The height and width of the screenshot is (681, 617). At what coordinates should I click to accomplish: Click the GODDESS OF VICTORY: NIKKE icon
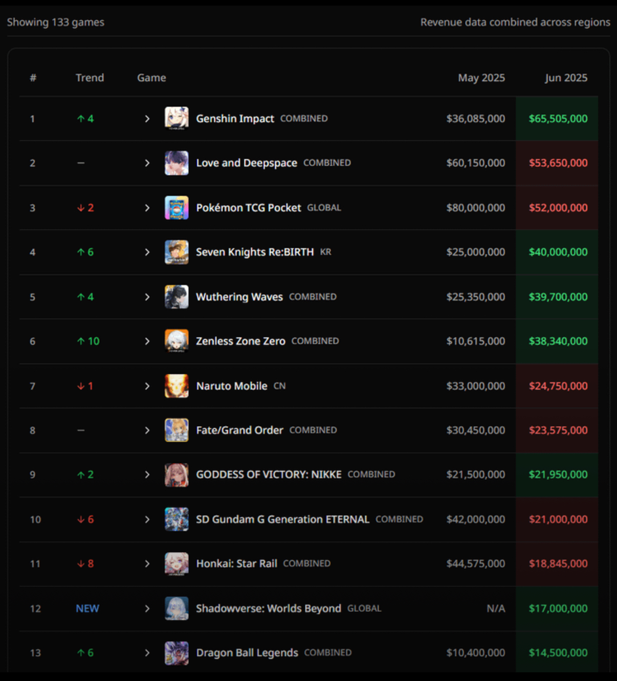[177, 474]
